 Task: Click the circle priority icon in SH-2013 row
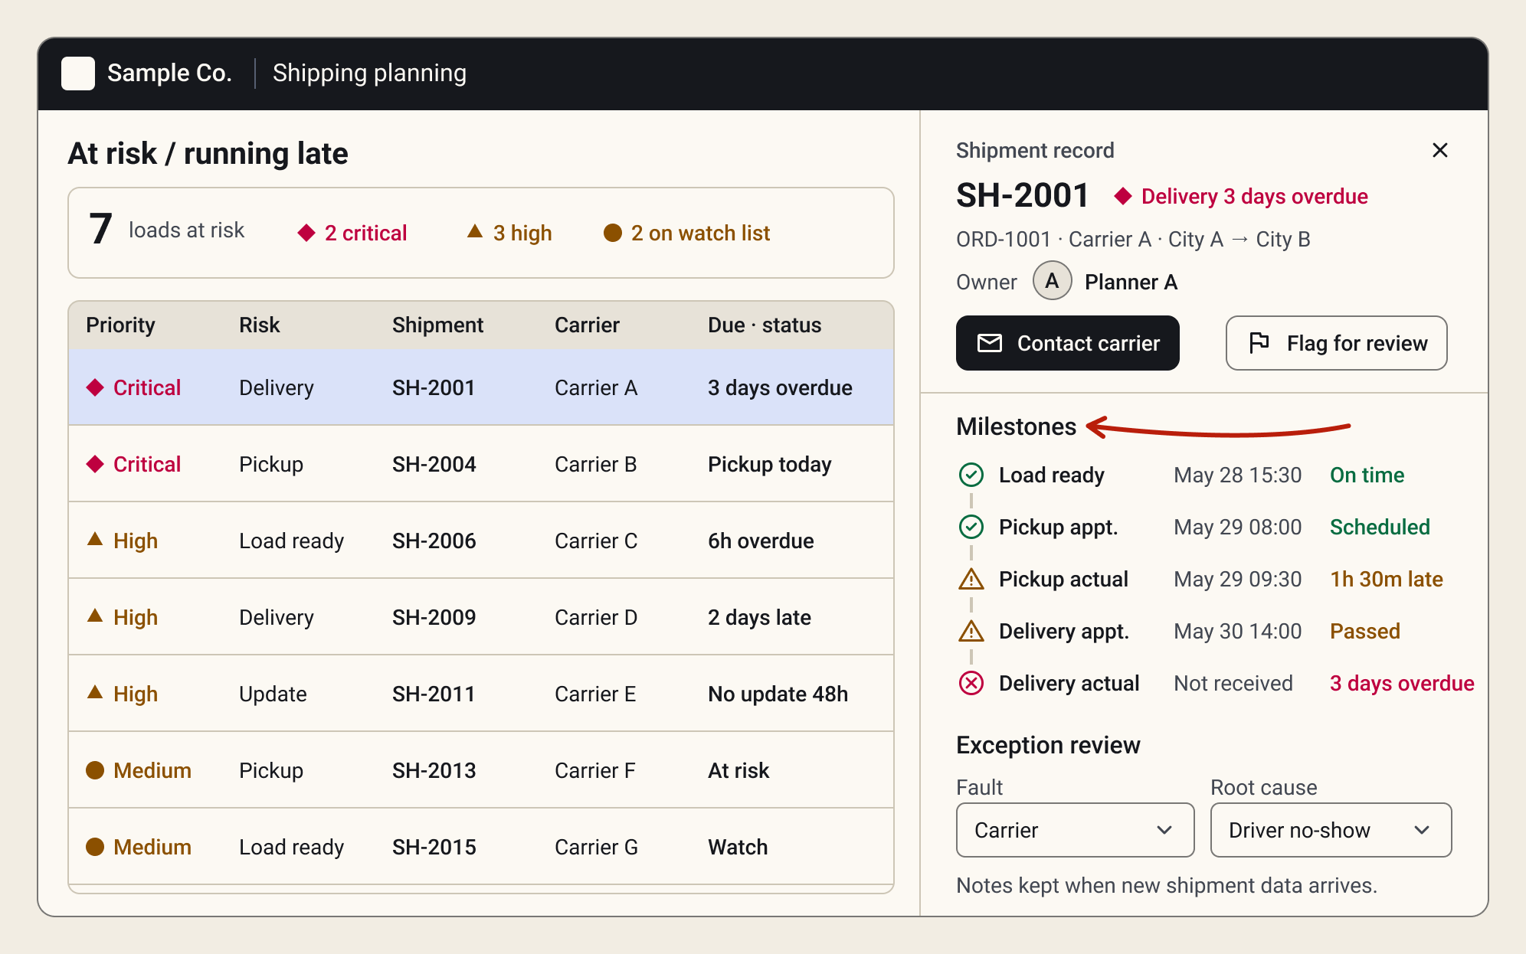tap(95, 770)
